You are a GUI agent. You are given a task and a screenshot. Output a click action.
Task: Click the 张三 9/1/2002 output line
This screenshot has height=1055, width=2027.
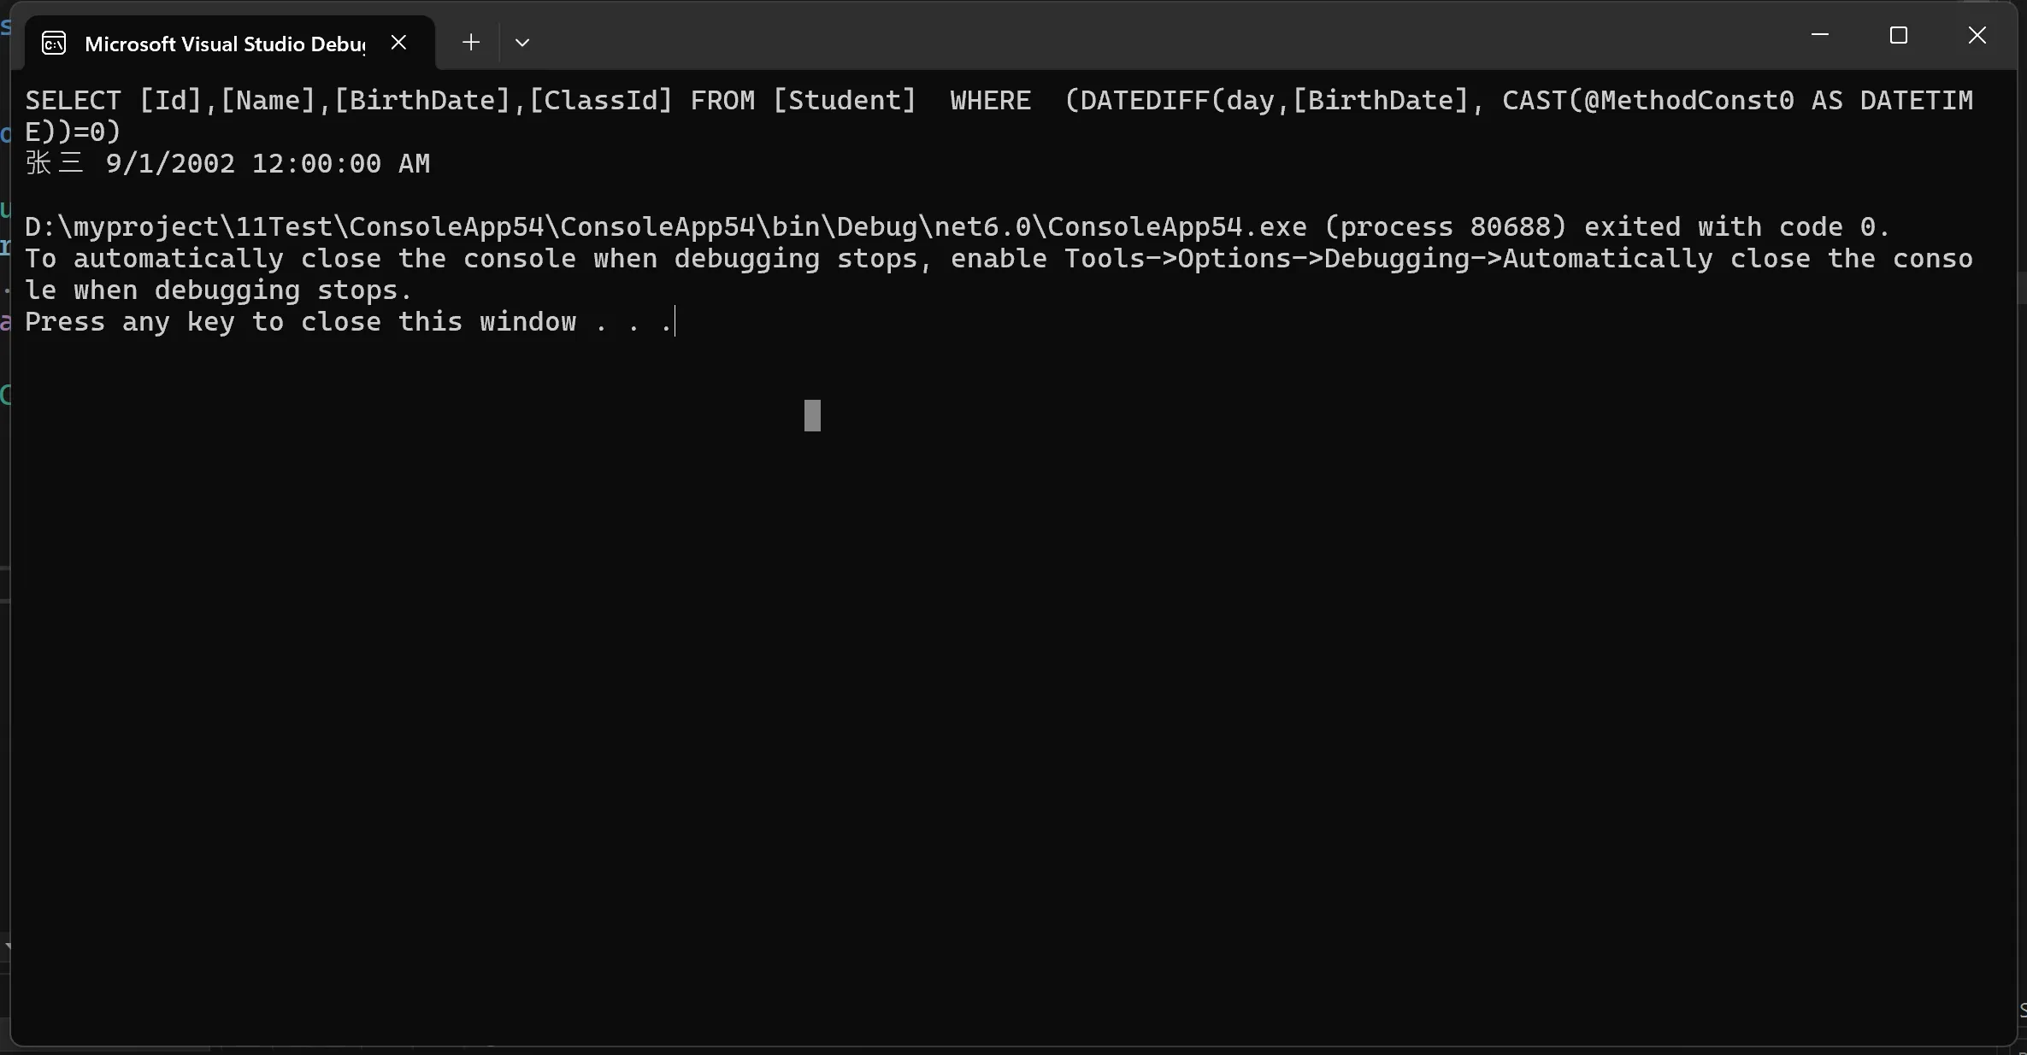227,163
